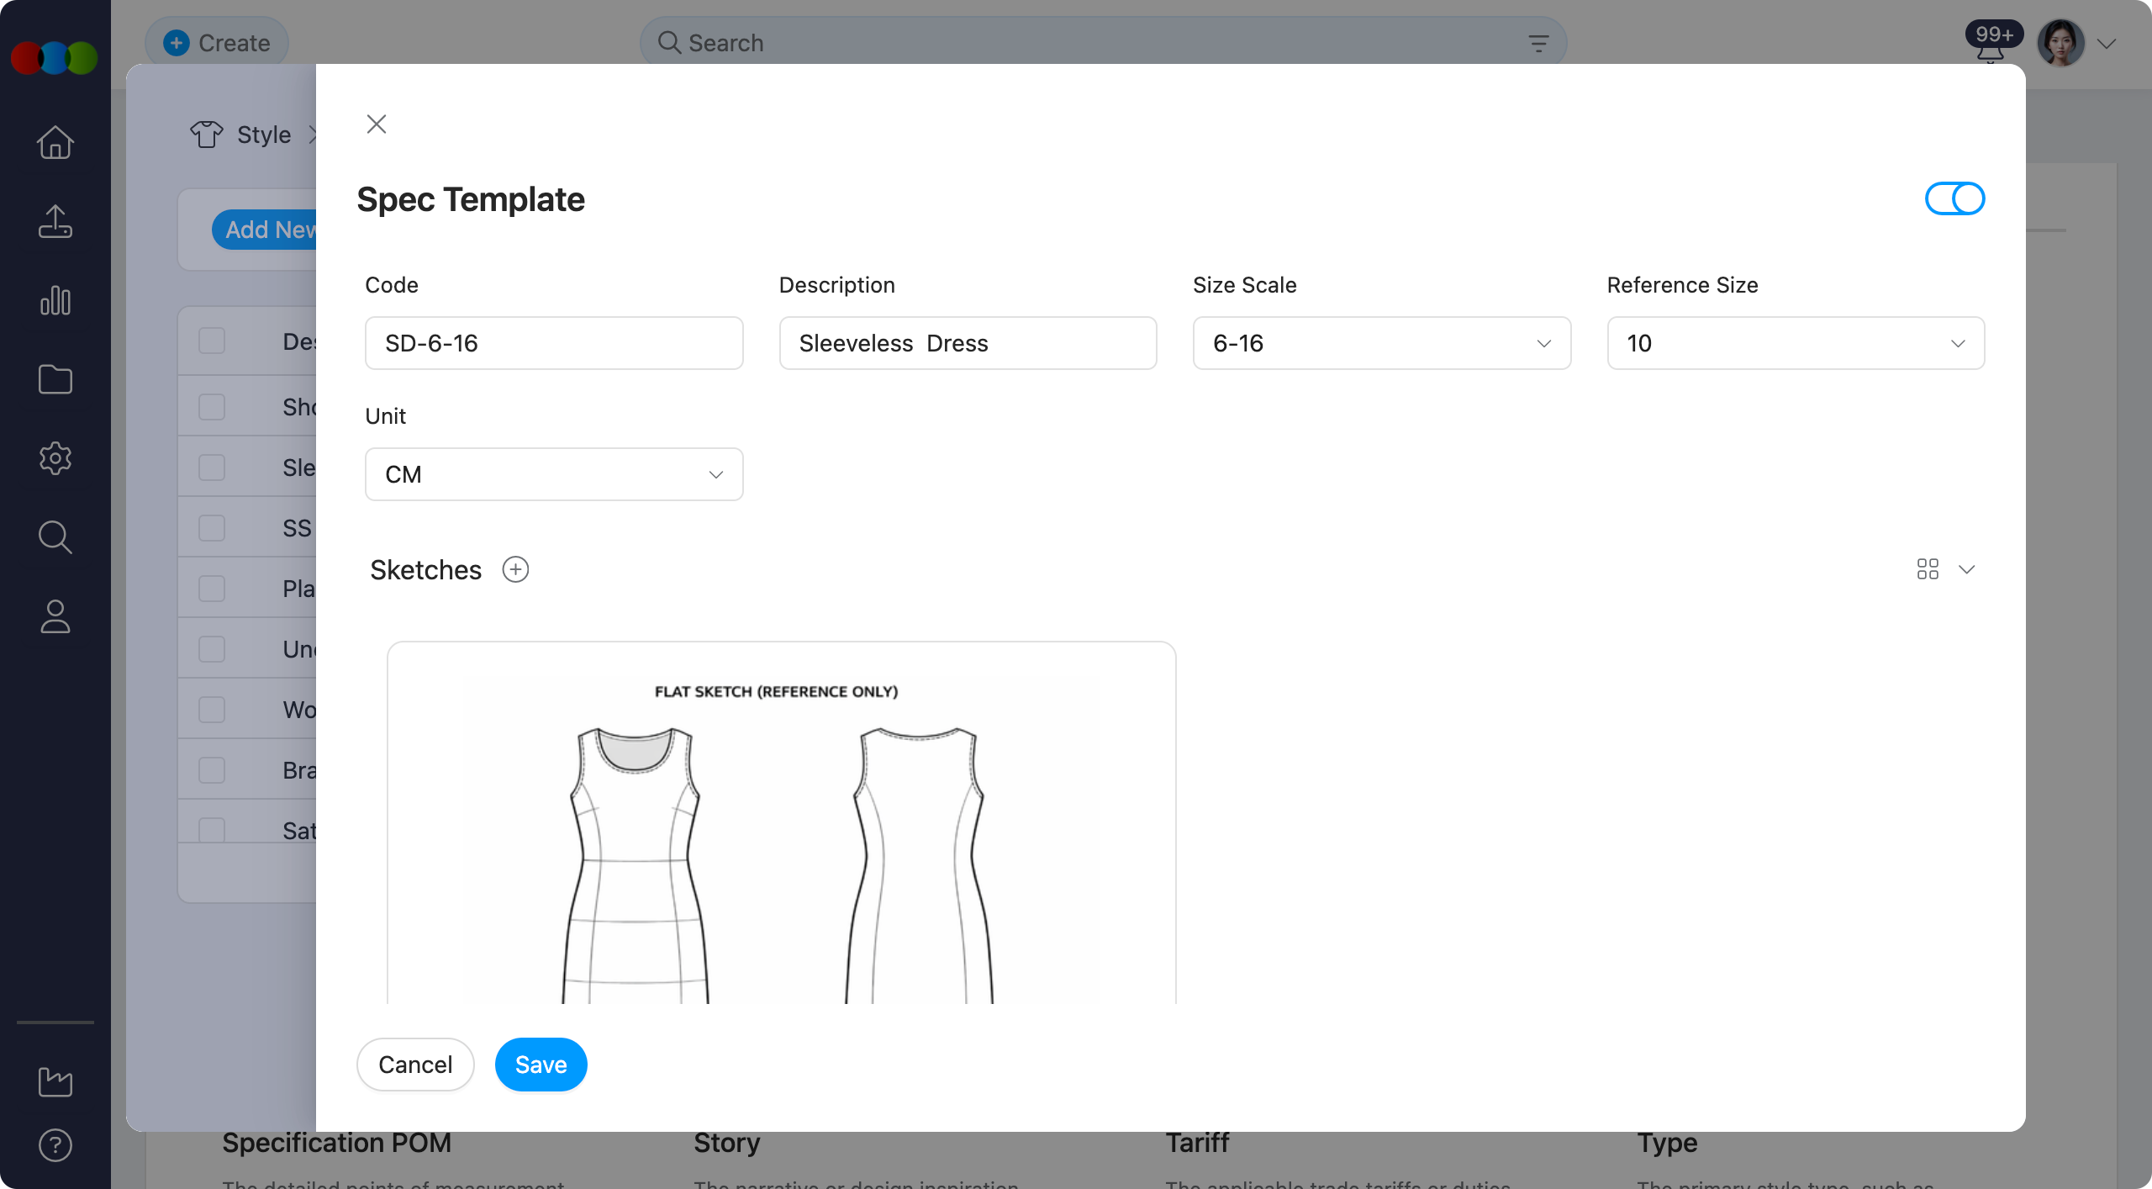The width and height of the screenshot is (2152, 1189).
Task: Toggle the Spec Template active switch
Action: 1954,199
